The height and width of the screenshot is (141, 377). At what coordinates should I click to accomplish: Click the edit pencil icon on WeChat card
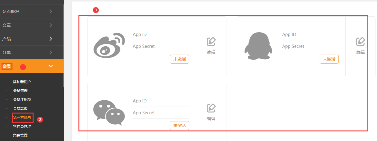point(211,108)
